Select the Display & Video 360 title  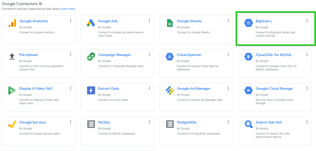35,89
